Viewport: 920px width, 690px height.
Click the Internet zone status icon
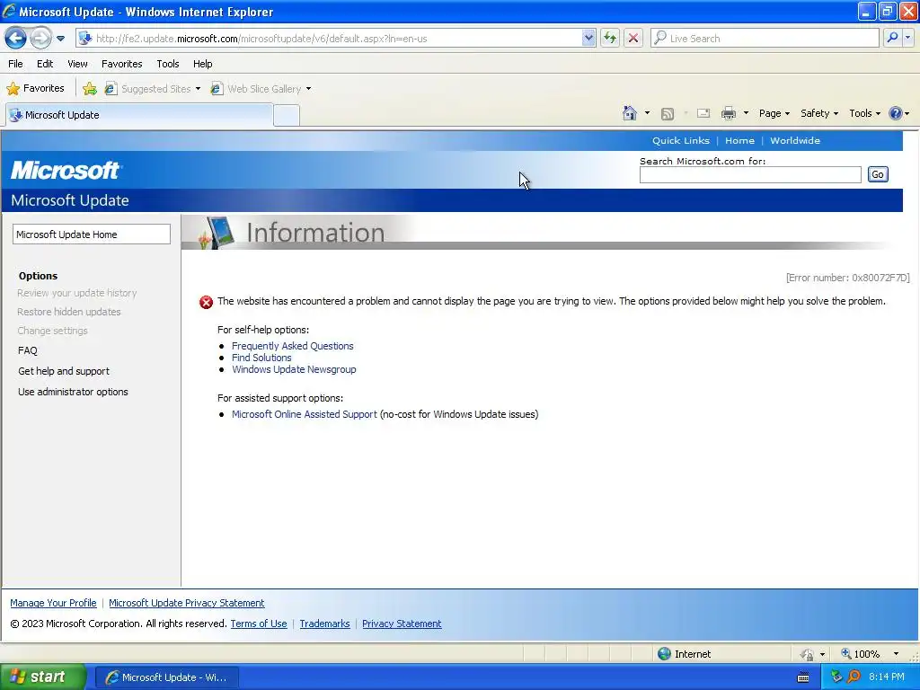click(664, 654)
